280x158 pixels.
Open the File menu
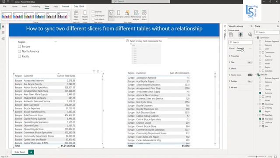tap(5, 6)
